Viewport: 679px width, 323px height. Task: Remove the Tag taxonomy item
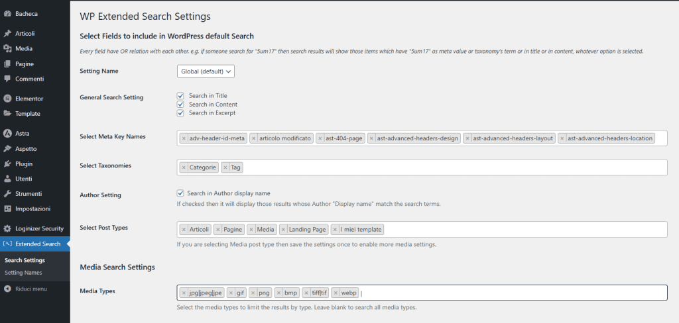click(x=225, y=167)
